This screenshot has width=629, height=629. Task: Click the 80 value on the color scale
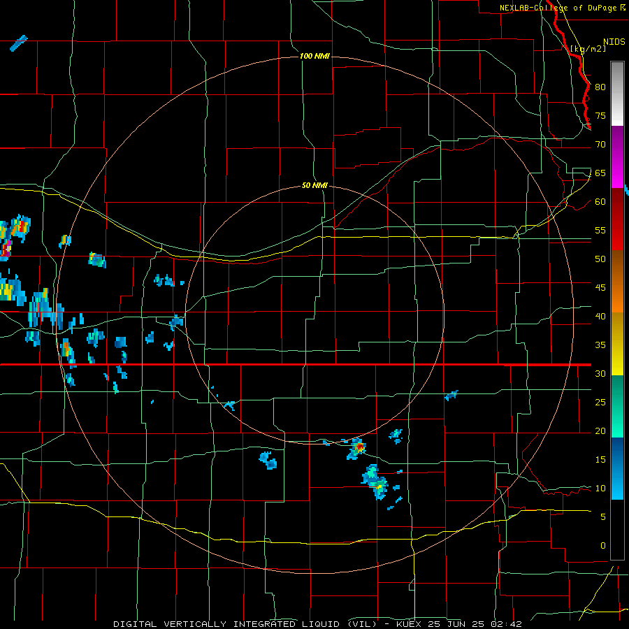click(600, 87)
